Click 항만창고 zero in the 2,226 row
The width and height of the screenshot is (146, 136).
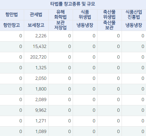(21, 36)
